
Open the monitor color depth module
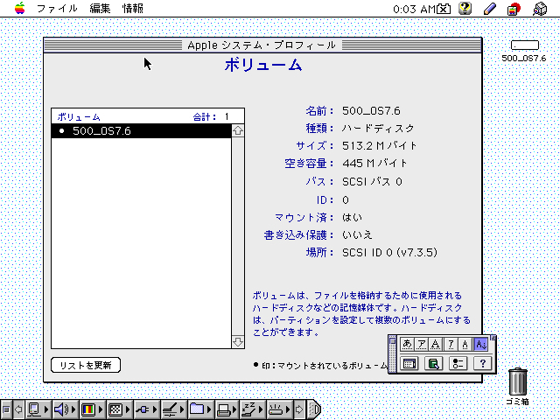[88, 409]
